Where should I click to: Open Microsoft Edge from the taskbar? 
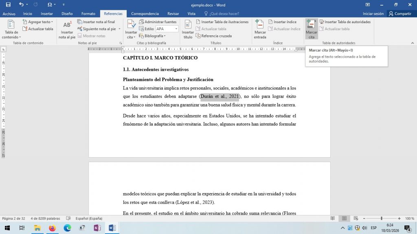[x=67, y=228]
